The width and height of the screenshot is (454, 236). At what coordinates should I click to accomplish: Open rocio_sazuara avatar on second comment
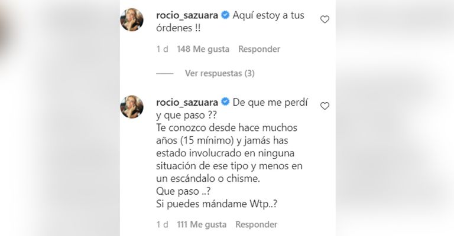[132, 107]
